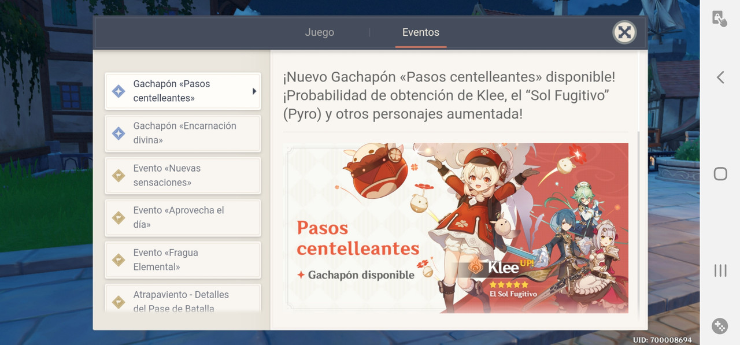The width and height of the screenshot is (740, 345).
Task: Click the «Gachapón disponible» text on banner
Action: [x=361, y=275]
